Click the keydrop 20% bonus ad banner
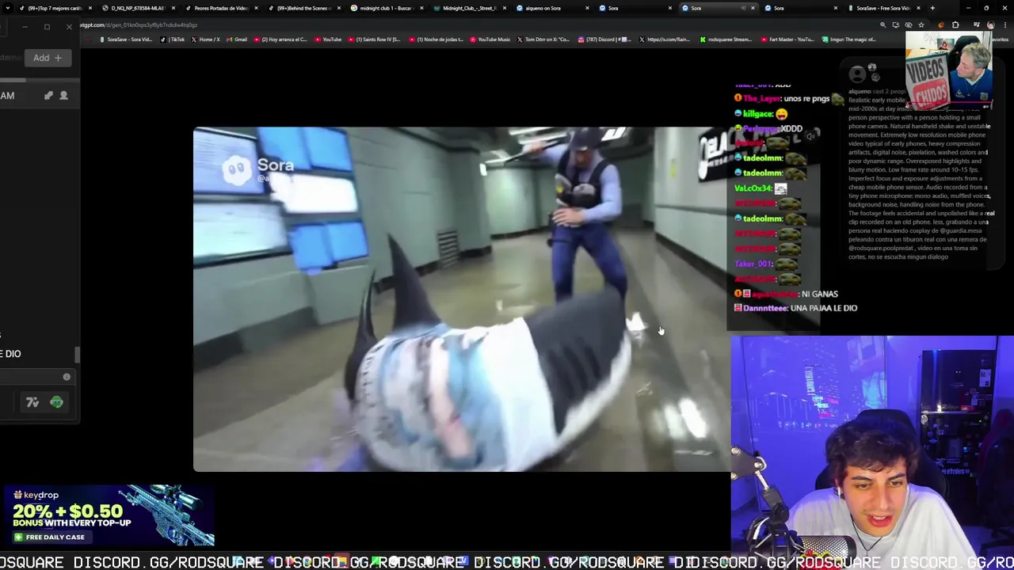1014x570 pixels. pyautogui.click(x=108, y=516)
